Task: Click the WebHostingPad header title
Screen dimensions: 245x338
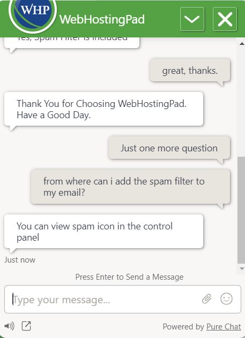Action: (102, 19)
